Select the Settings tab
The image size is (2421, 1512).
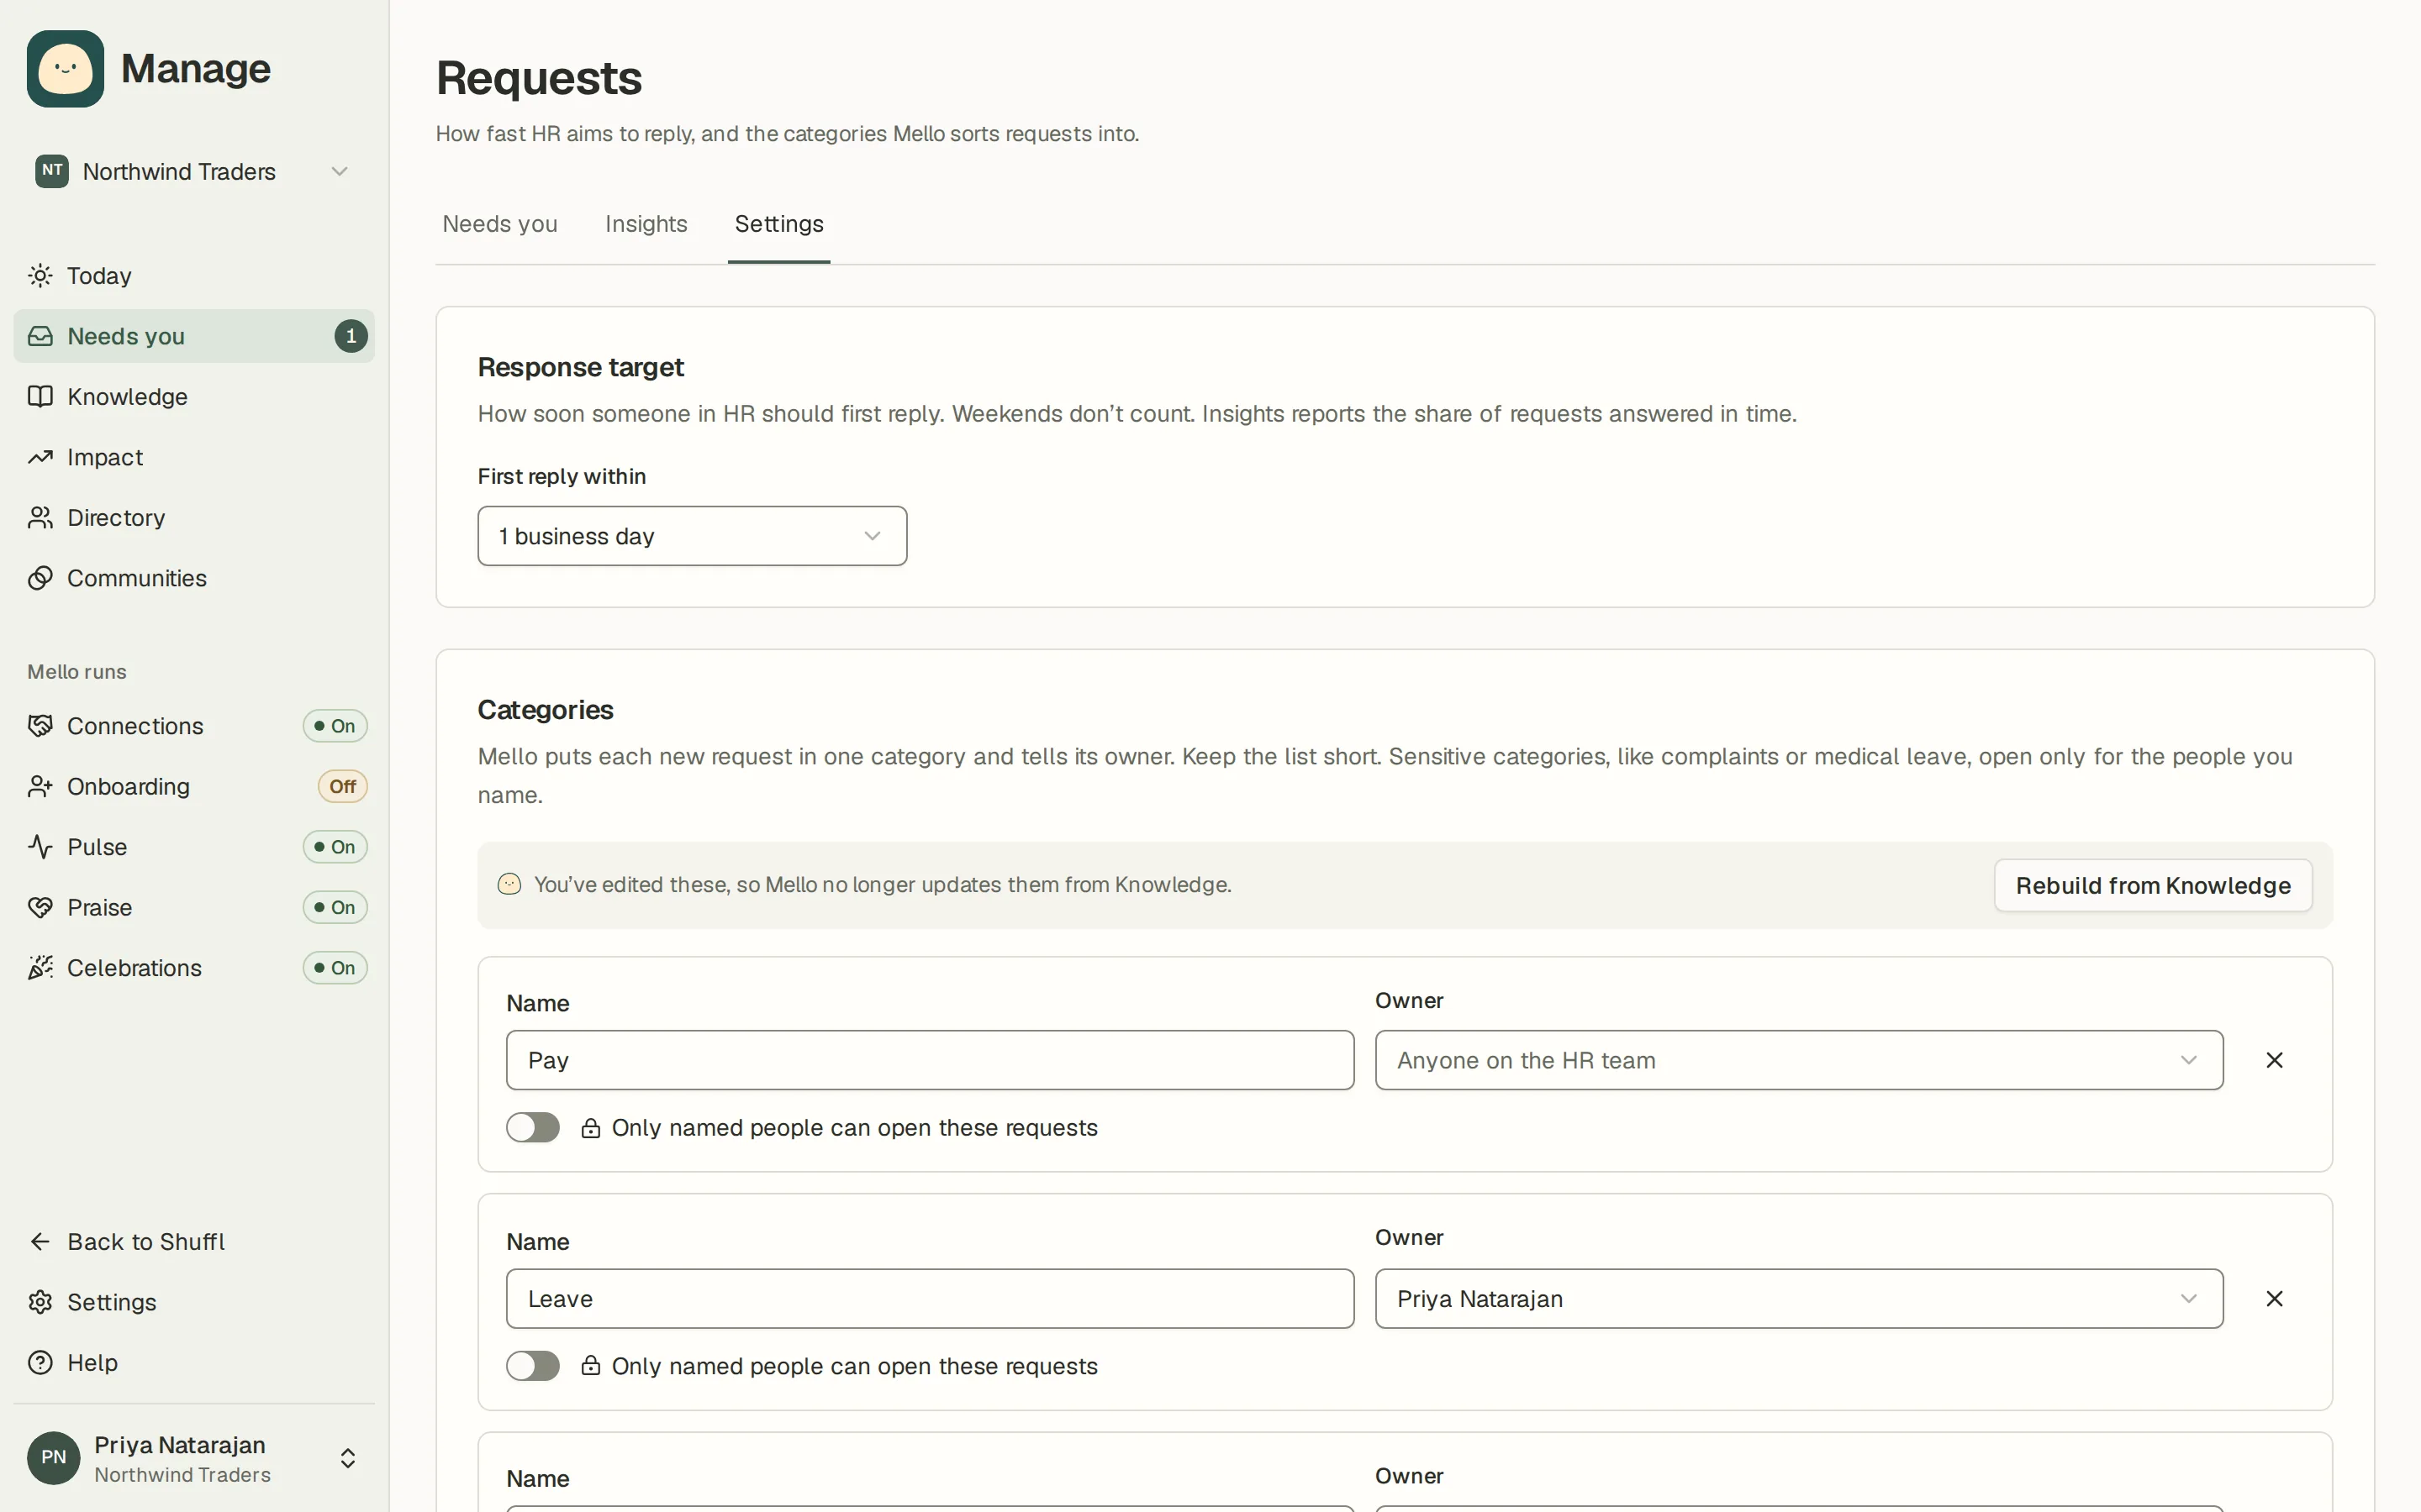click(779, 224)
